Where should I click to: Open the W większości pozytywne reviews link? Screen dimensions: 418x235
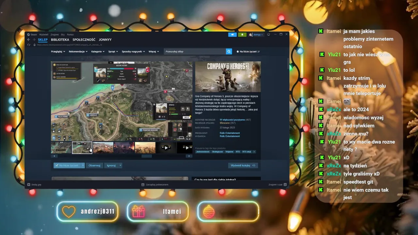(232, 120)
